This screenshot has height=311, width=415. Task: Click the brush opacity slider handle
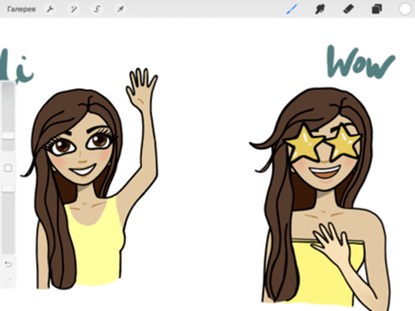tap(8, 189)
